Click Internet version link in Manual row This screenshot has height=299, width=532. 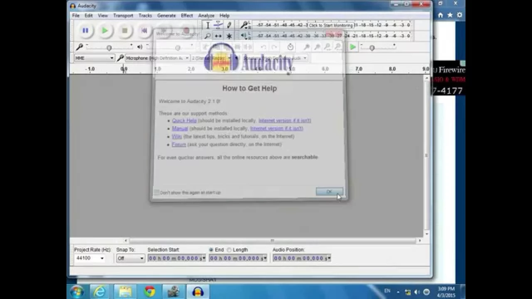tap(276, 128)
